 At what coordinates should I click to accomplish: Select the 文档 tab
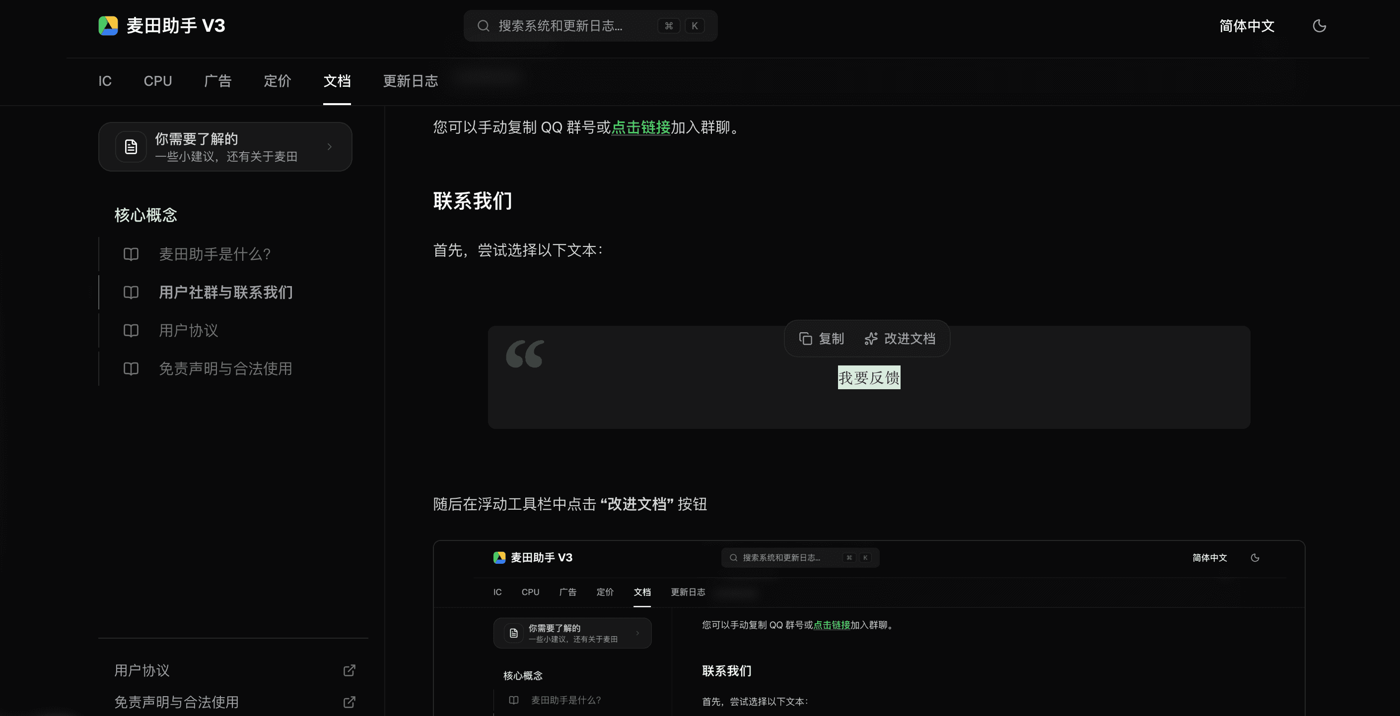(x=337, y=81)
